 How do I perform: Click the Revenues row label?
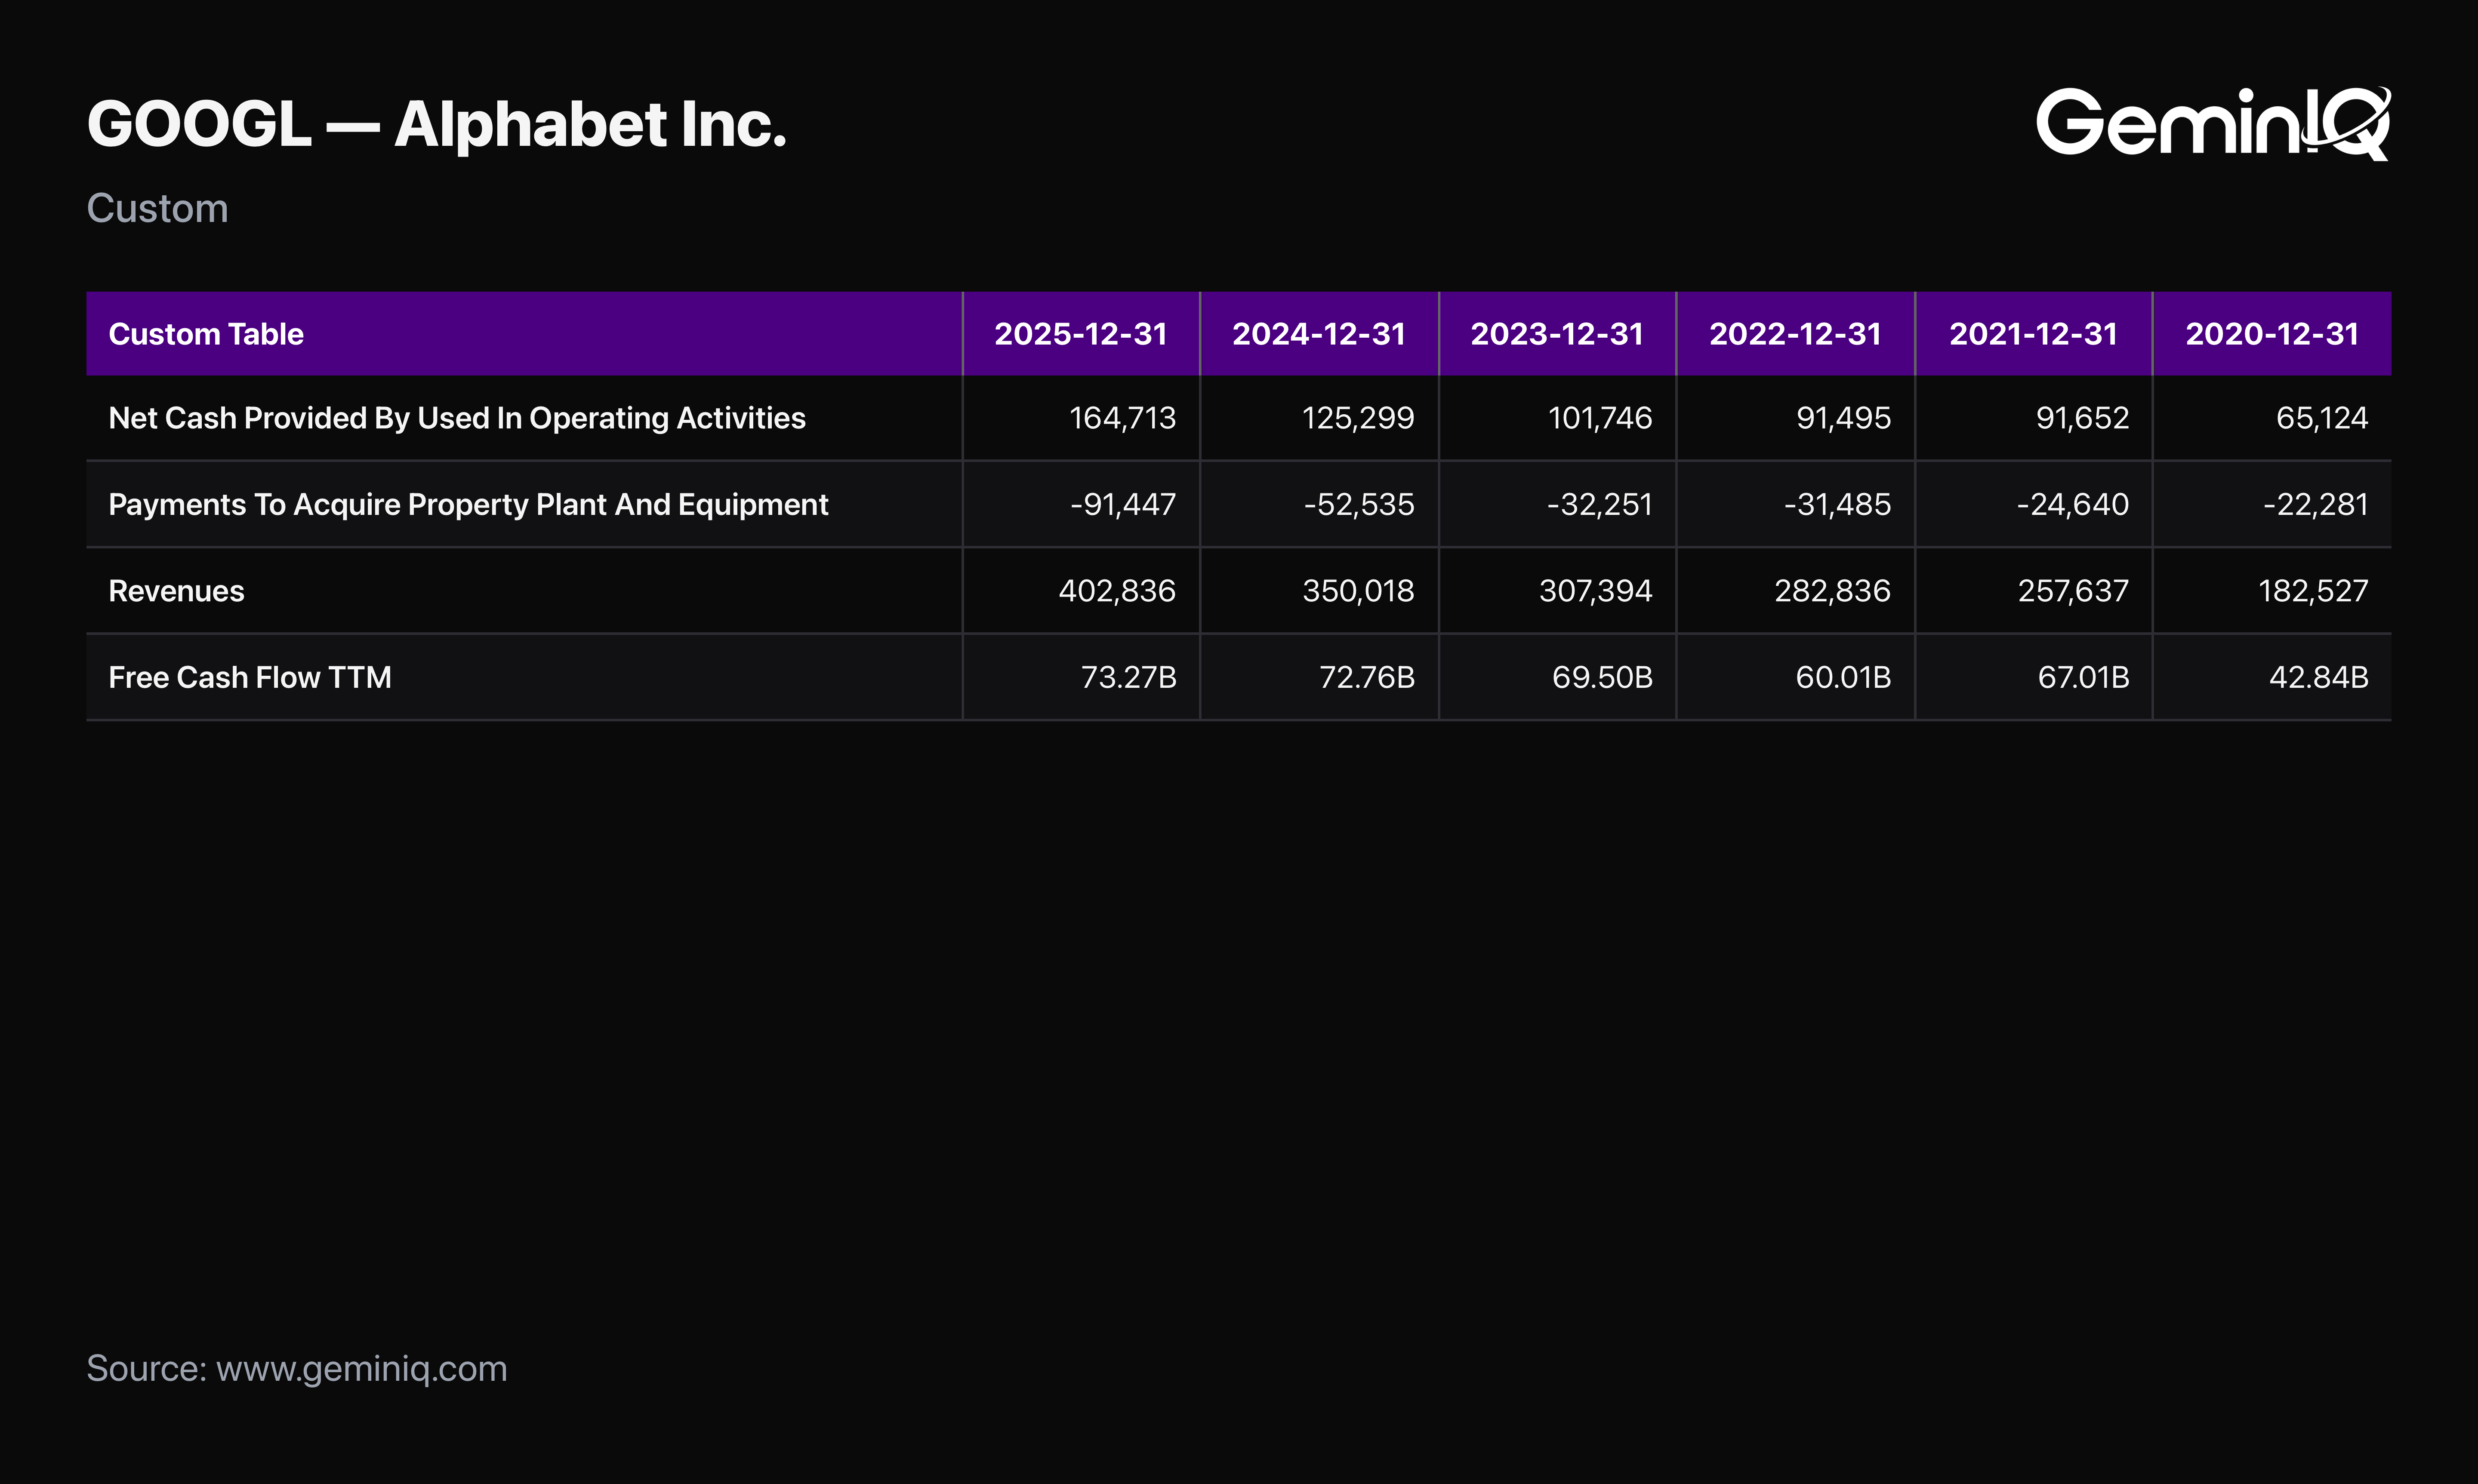(x=176, y=591)
